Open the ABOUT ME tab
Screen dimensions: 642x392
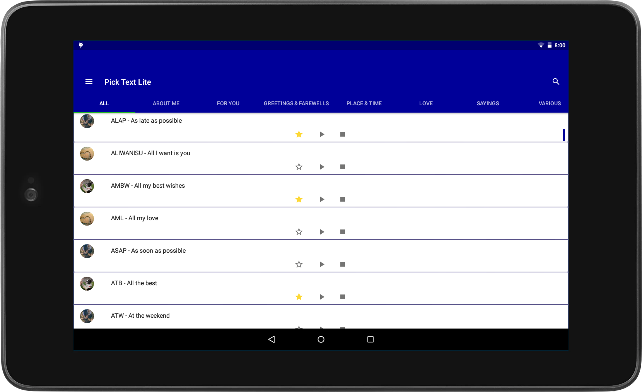tap(166, 103)
